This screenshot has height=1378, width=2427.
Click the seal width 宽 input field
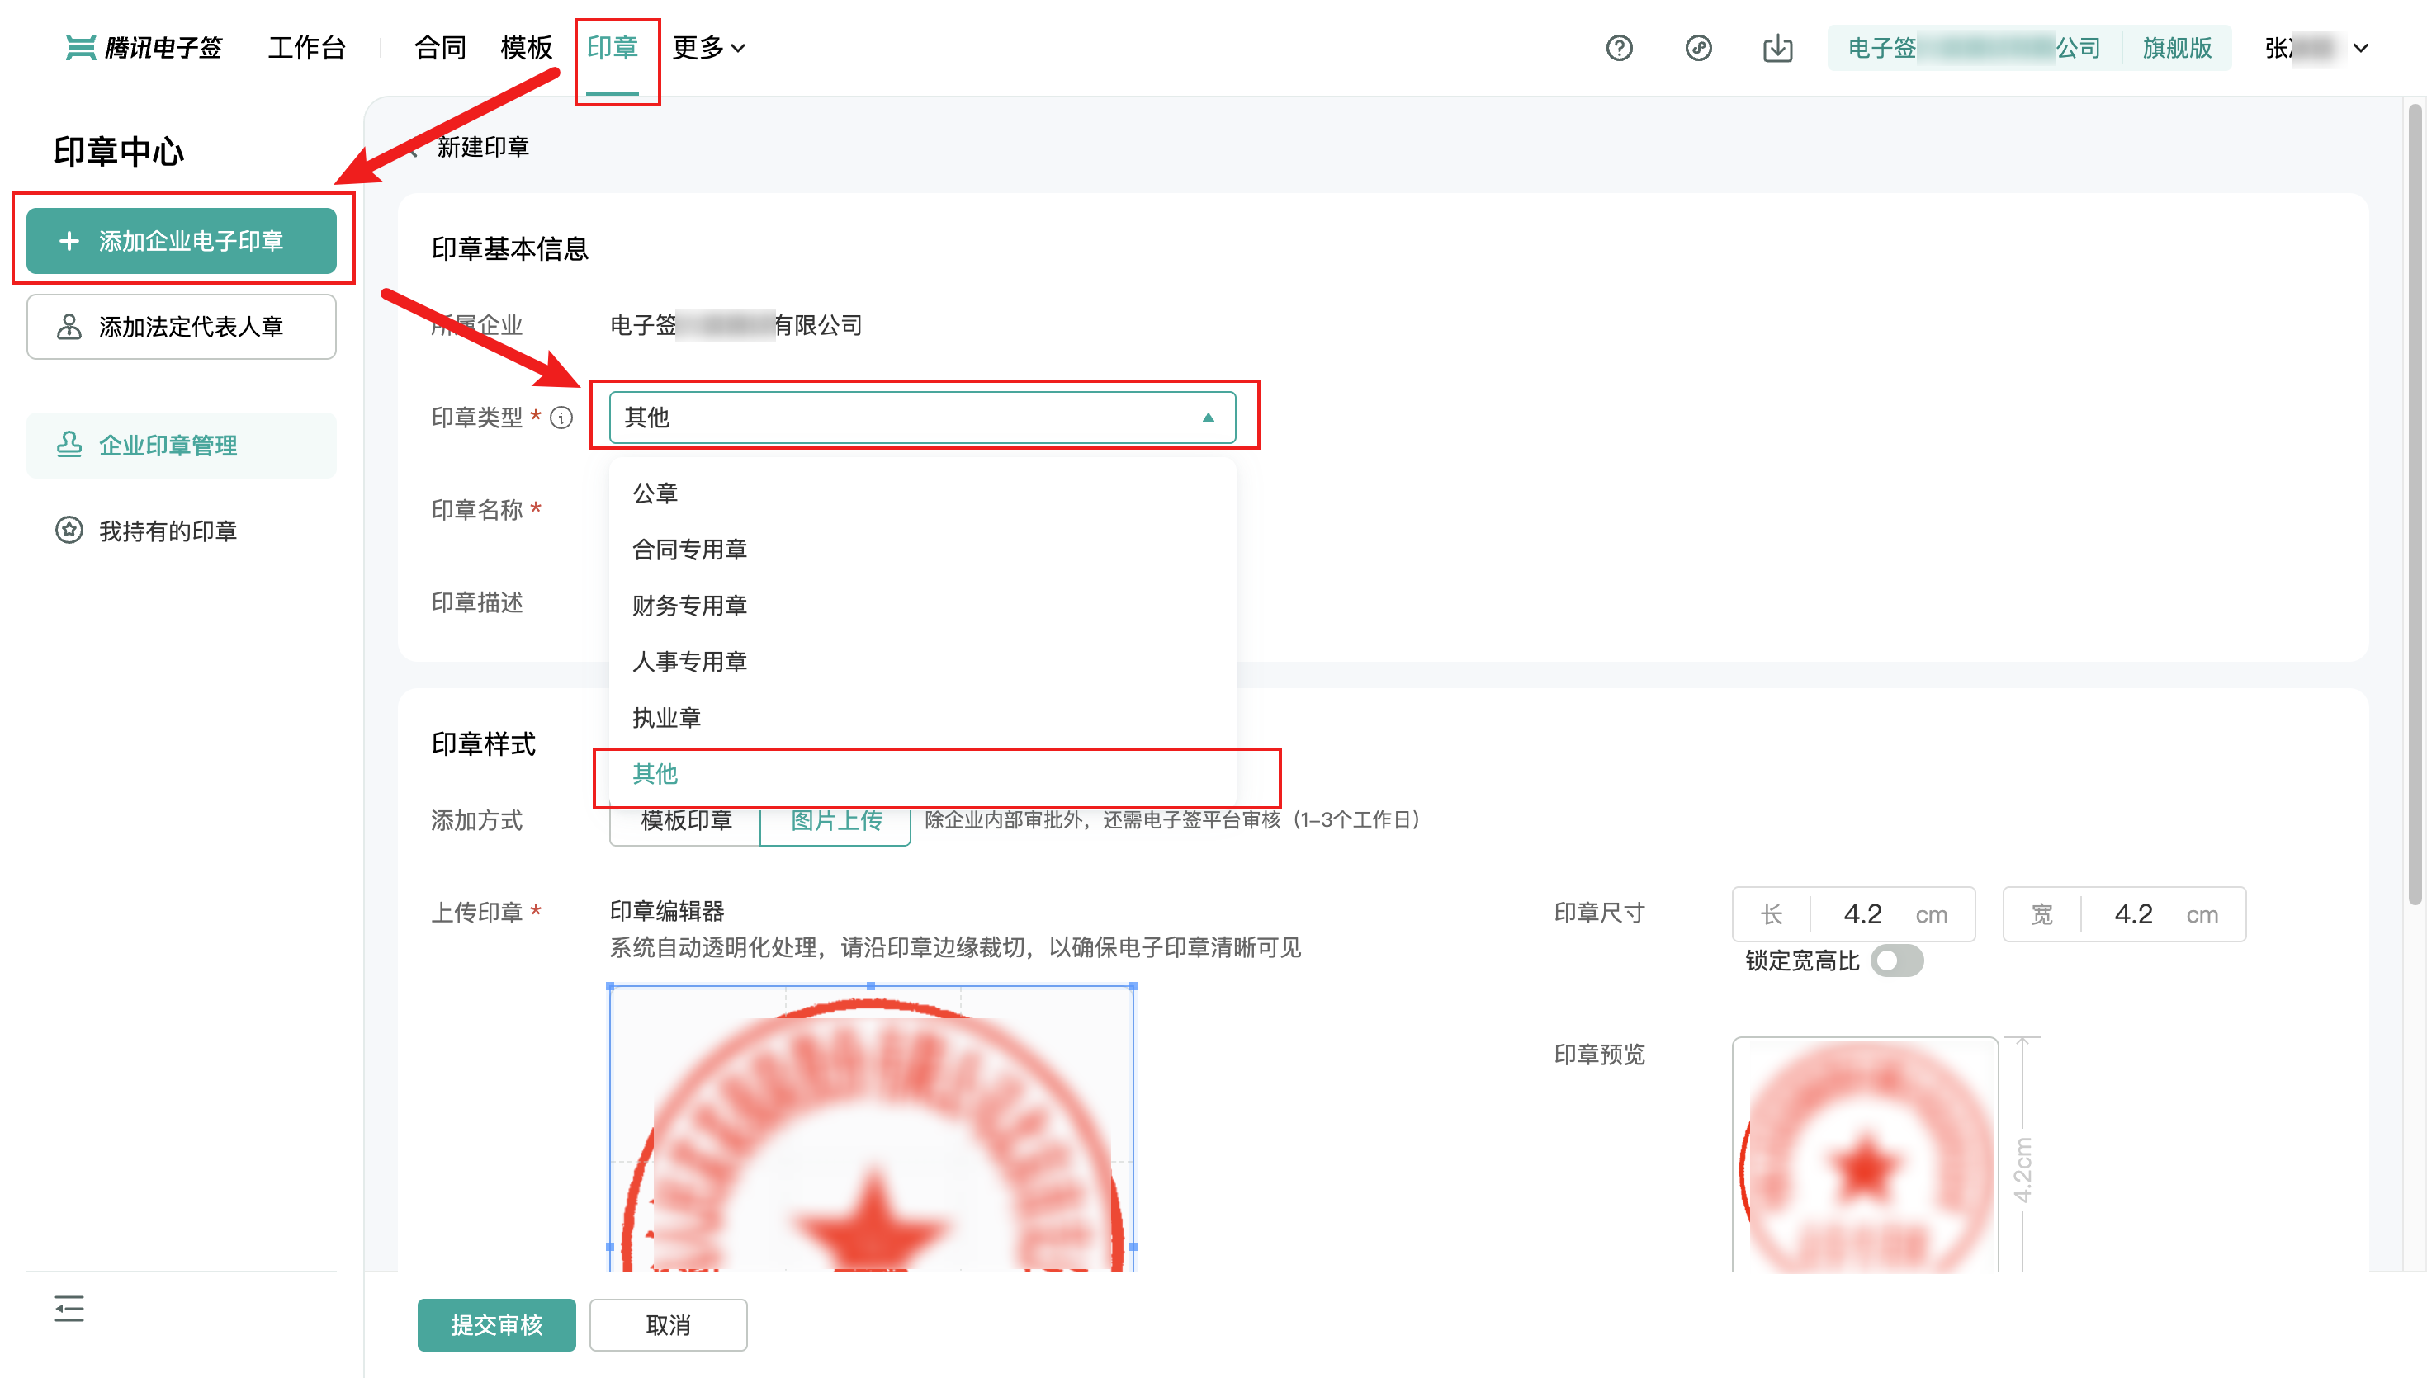2124,913
